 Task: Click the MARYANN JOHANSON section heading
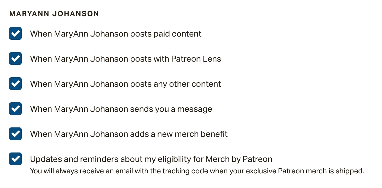[54, 14]
